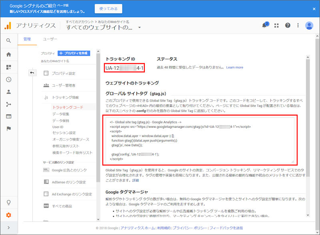Switch to the ユーザー tab
This screenshot has width=320, height=235.
50,39
